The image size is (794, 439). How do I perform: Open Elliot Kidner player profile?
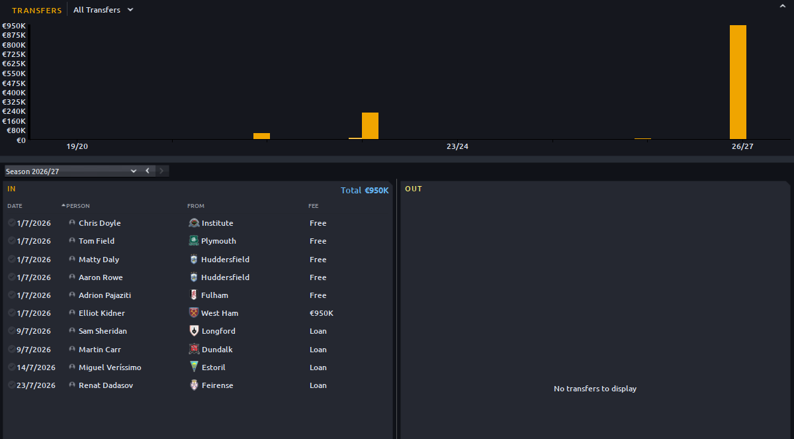(102, 313)
